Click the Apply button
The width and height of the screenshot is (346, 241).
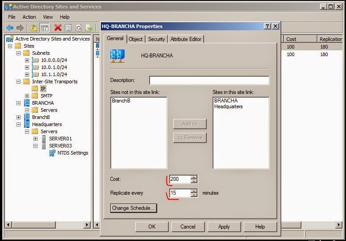(x=224, y=227)
